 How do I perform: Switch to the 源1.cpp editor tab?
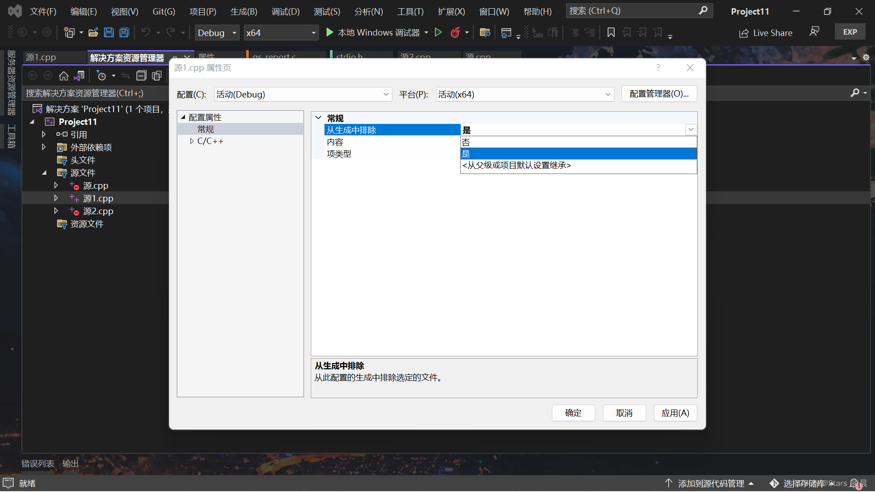[x=41, y=56]
